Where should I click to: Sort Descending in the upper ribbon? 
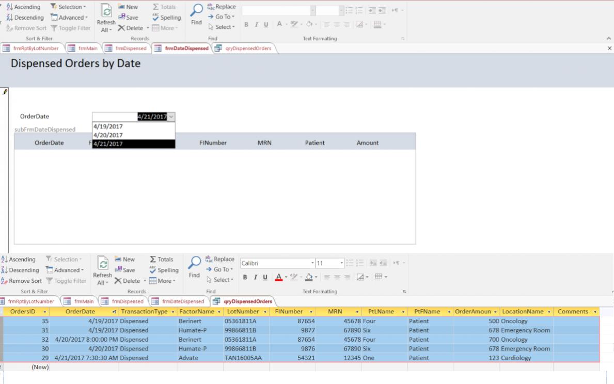click(25, 17)
